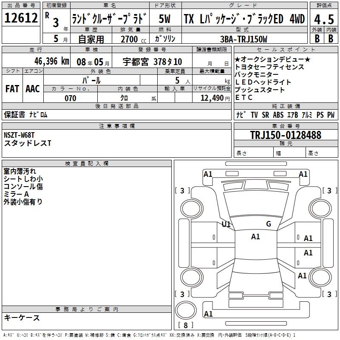Screen dimensions: 340x340
Task: Click the G windshield chip mark
Action: click(x=269, y=224)
